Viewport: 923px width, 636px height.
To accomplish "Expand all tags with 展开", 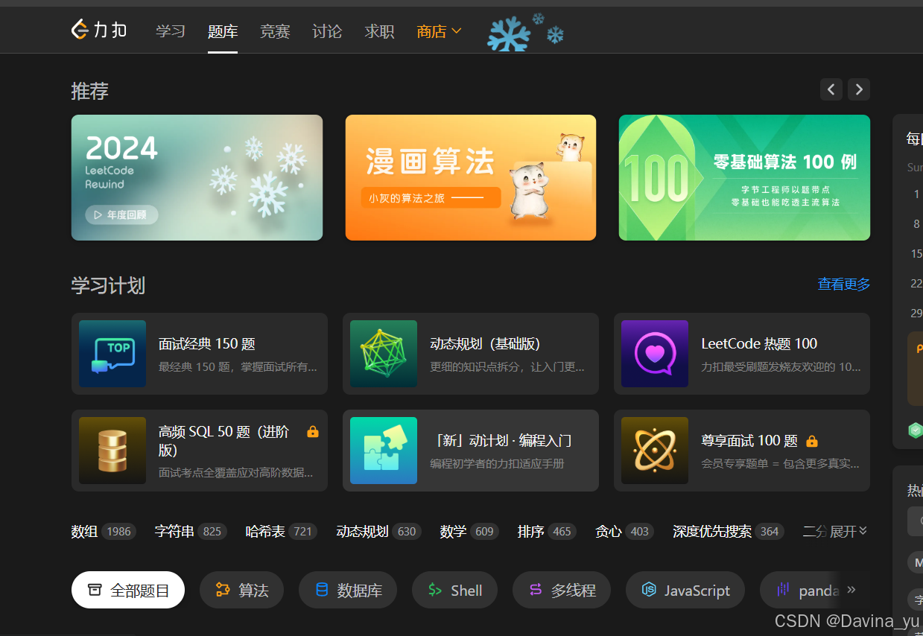I will (849, 532).
